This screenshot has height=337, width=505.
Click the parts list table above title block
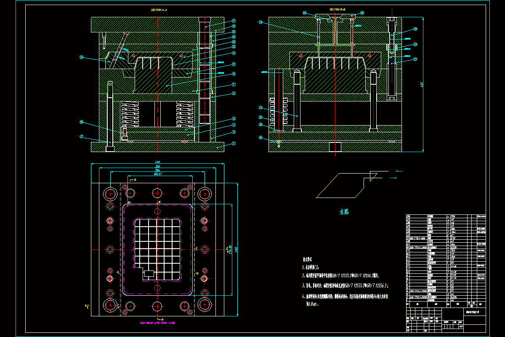[x=446, y=260]
